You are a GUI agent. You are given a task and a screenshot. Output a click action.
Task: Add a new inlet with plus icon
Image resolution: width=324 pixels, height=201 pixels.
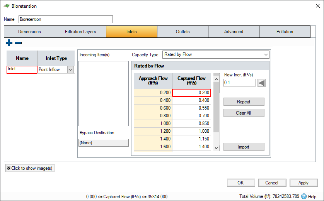(9, 43)
